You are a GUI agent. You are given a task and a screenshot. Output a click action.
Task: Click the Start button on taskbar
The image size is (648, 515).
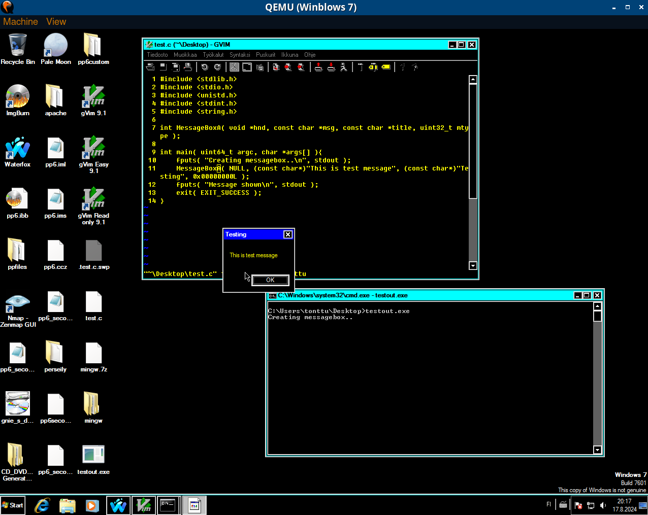pos(13,505)
